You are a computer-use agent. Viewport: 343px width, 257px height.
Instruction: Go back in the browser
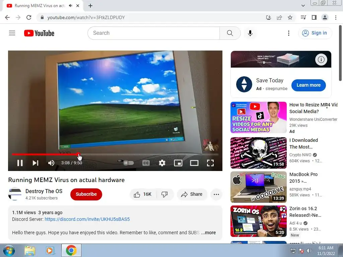point(7,17)
